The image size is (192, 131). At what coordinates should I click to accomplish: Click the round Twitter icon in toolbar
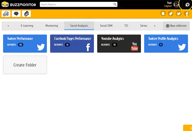coord(179,14)
